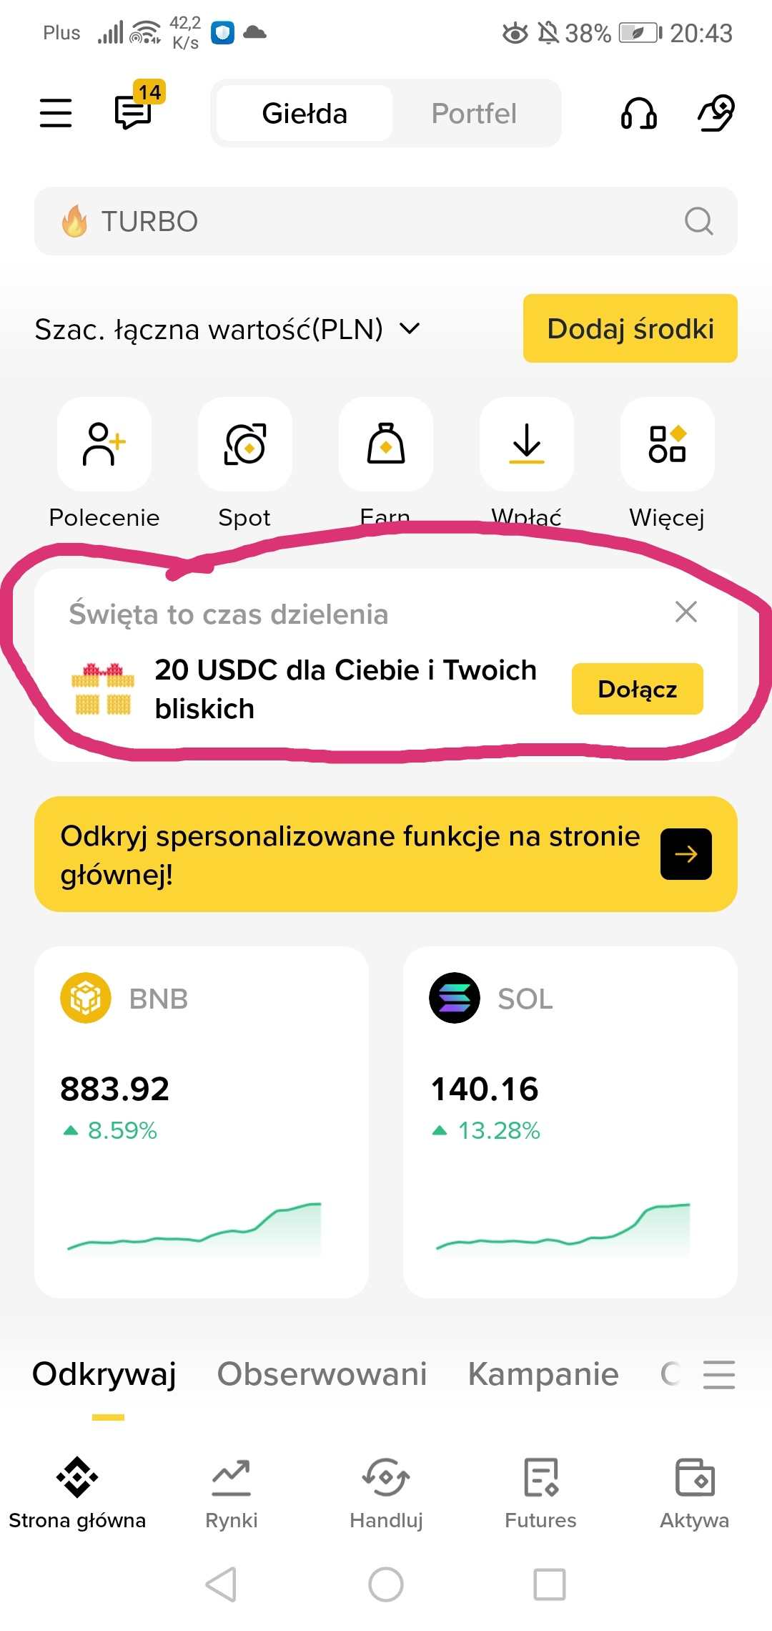Tap Dołącz on the USDC promo

click(x=637, y=689)
